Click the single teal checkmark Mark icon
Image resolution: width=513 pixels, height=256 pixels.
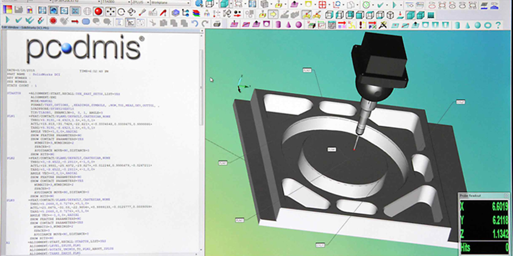(18, 20)
